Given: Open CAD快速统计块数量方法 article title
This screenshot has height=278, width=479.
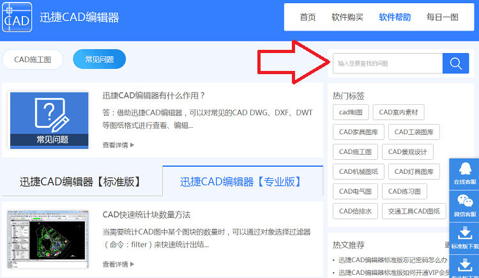Looking at the screenshot, I should 146,215.
